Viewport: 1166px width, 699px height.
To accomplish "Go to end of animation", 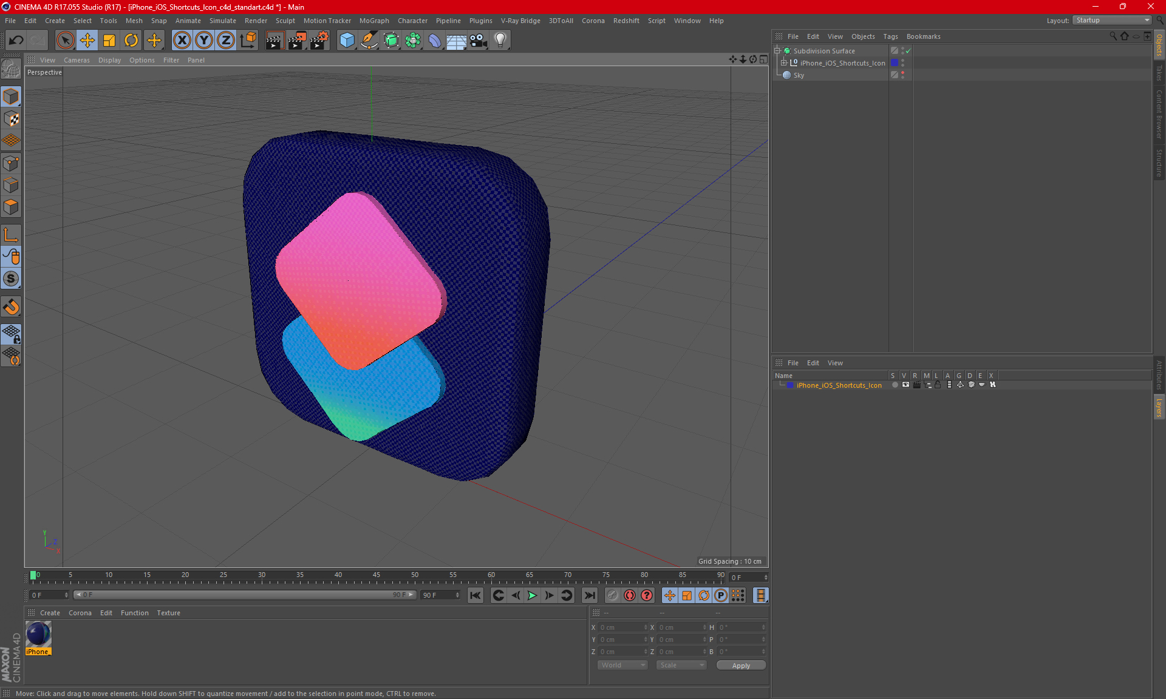I will (589, 595).
